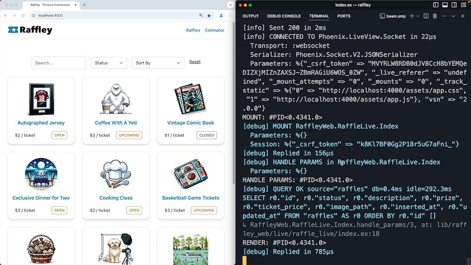The height and width of the screenshot is (265, 471).
Task: Close the Raffley - Phoenix Framework tab
Action: tap(75, 5)
